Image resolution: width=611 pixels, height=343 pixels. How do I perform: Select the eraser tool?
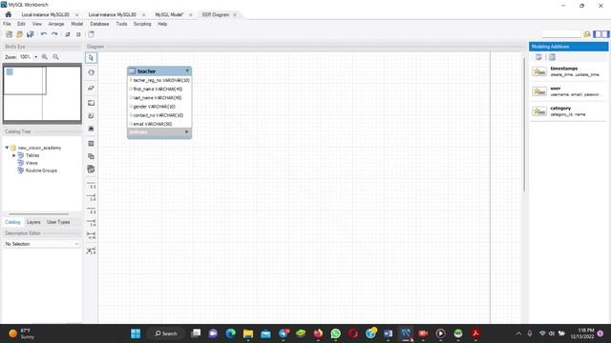[92, 88]
